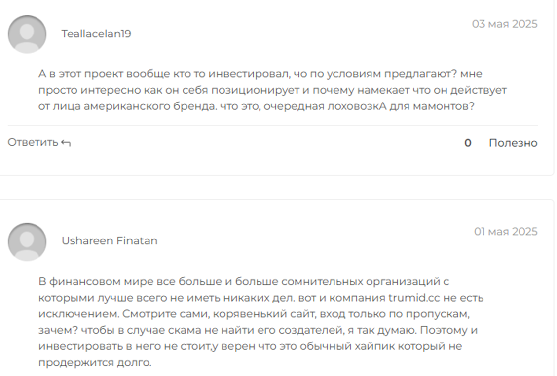The image size is (557, 376).
Task: Click the line starting "просто интересно как он"
Action: click(x=272, y=90)
